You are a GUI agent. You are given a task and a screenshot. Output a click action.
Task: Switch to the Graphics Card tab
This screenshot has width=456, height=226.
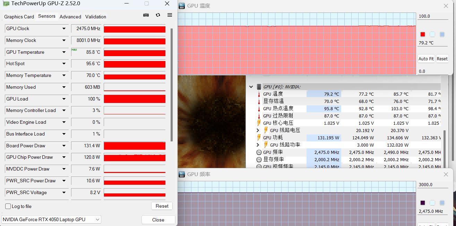19,17
